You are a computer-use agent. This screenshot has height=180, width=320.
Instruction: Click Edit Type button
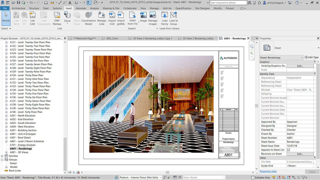click(x=311, y=57)
